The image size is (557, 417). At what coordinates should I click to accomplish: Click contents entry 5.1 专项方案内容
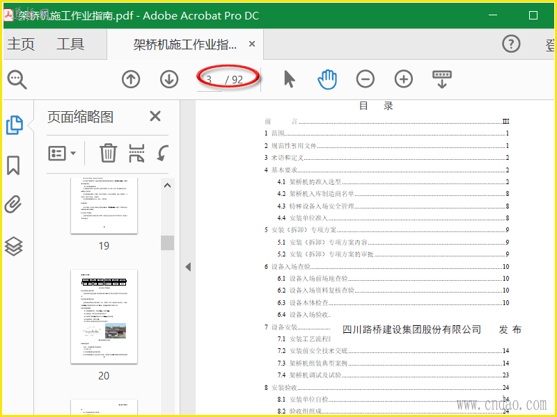(x=393, y=243)
